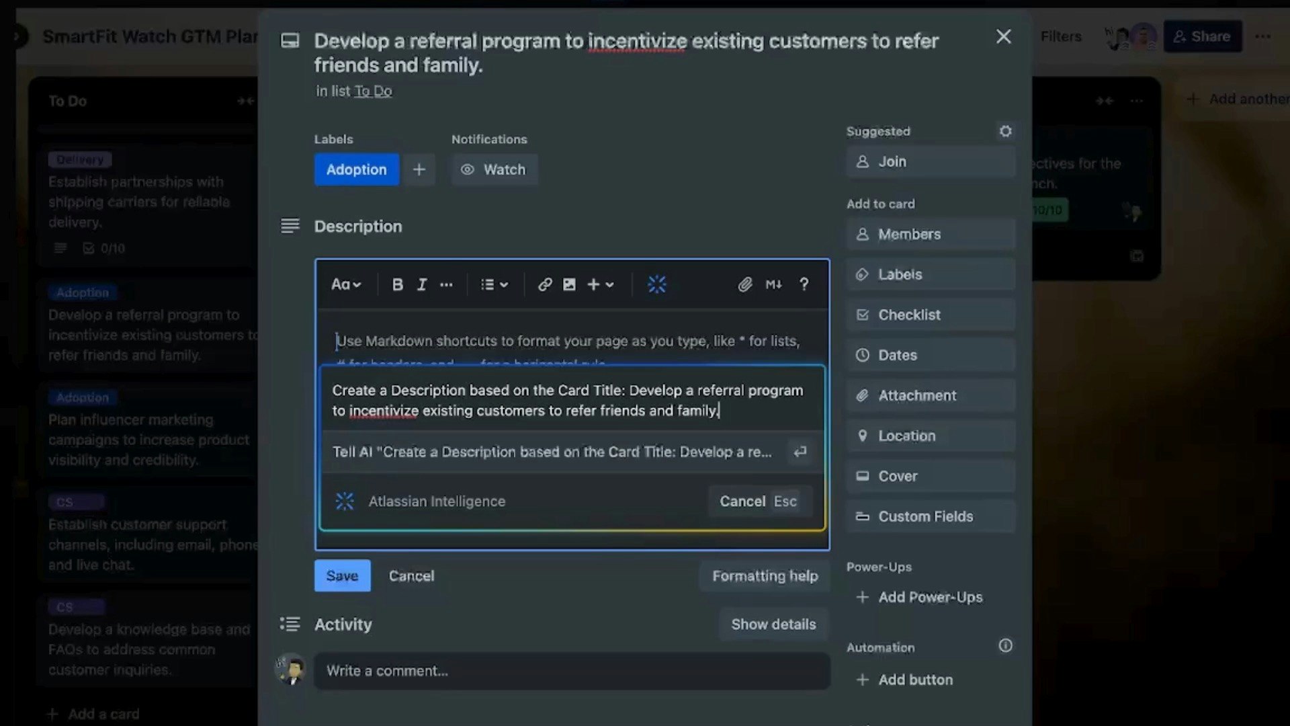Expand the Aa text styles dropdown

(x=346, y=284)
